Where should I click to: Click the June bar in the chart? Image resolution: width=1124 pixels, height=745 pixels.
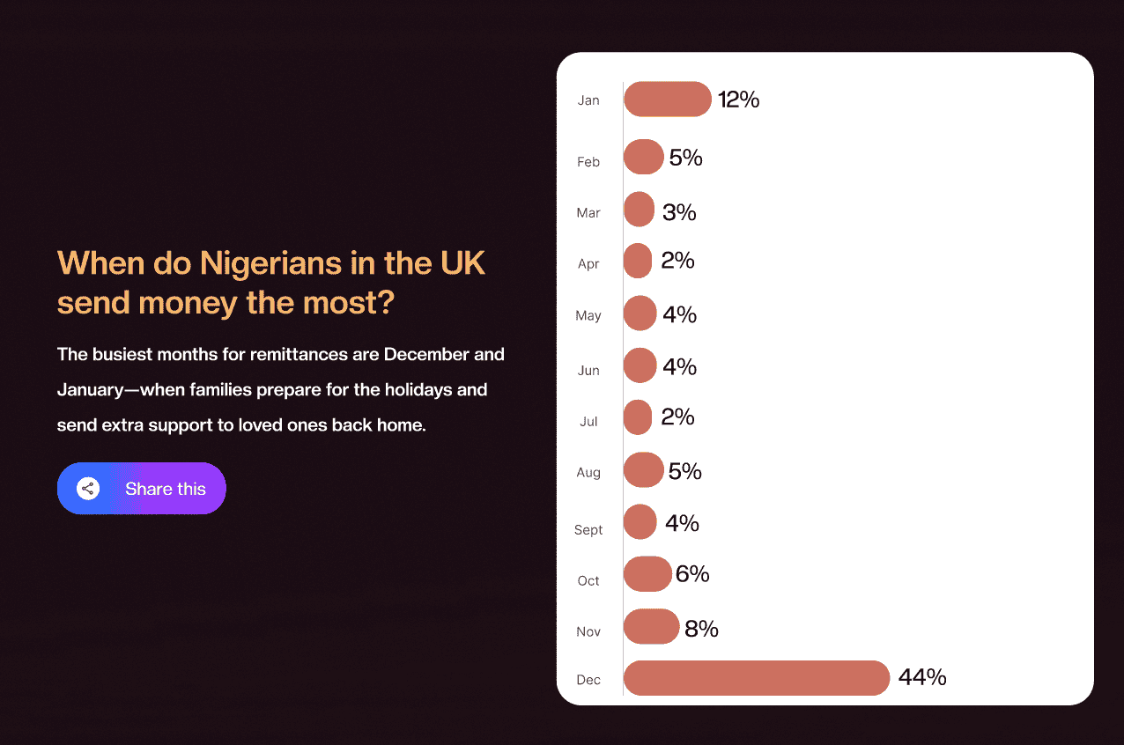point(640,365)
